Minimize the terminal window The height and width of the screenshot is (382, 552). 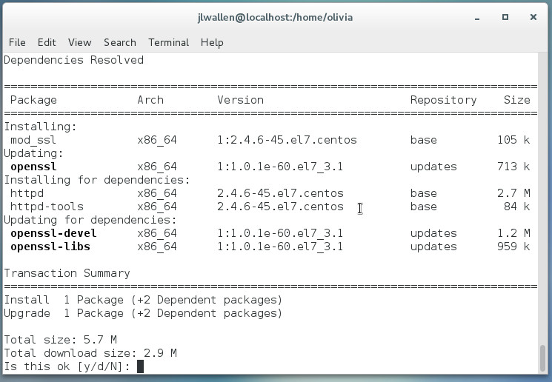[x=479, y=16]
